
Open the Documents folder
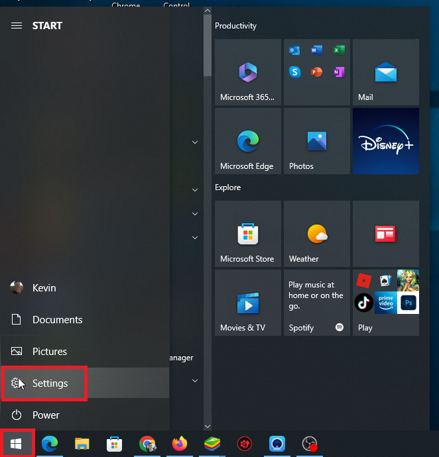85,319
